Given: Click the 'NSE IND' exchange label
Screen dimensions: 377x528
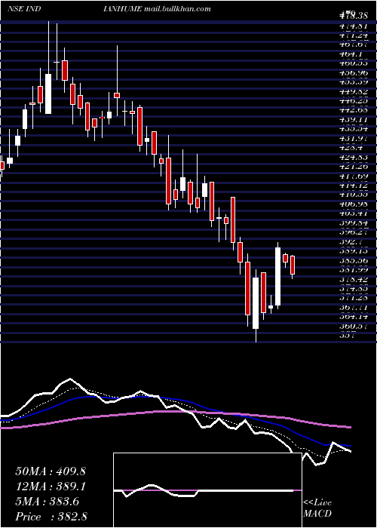Looking at the screenshot, I should 24,8.
